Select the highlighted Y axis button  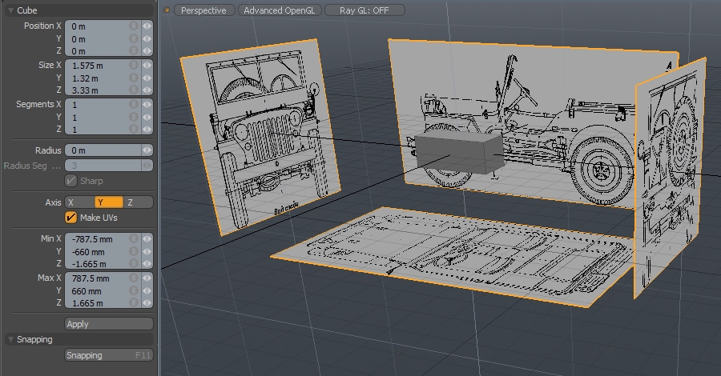[109, 202]
